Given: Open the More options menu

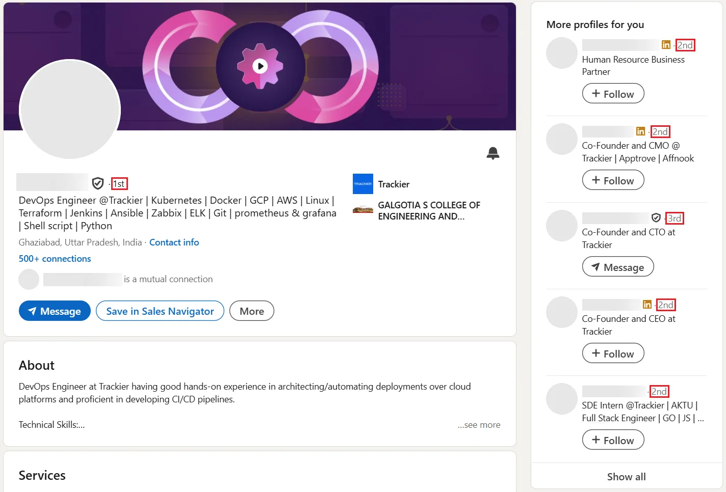Looking at the screenshot, I should (251, 311).
